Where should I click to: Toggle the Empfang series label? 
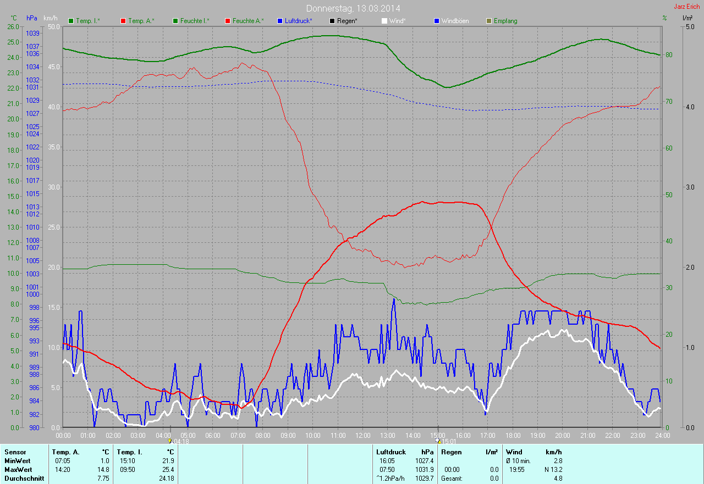[x=505, y=21]
